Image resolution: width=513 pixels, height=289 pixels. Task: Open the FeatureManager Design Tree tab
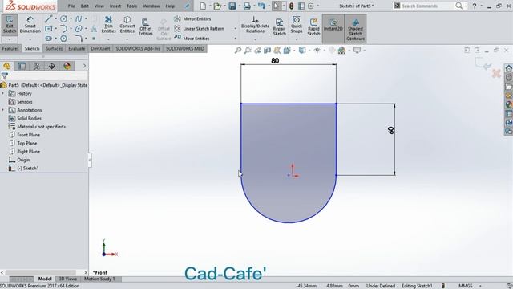coord(7,66)
